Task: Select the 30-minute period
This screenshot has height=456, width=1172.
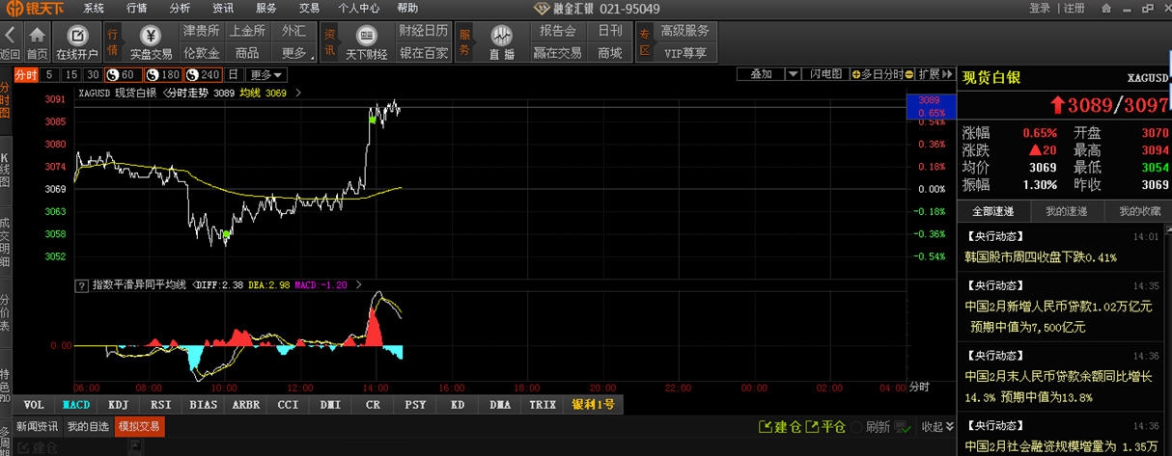Action: click(93, 74)
